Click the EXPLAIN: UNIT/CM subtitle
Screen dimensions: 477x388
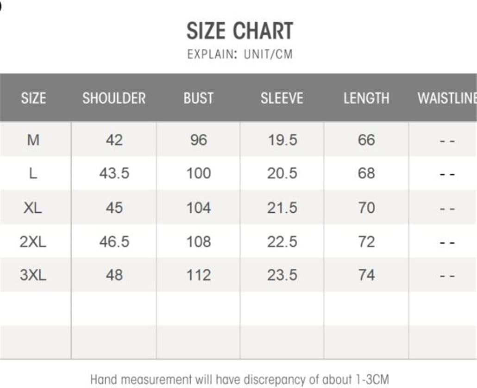coord(240,54)
